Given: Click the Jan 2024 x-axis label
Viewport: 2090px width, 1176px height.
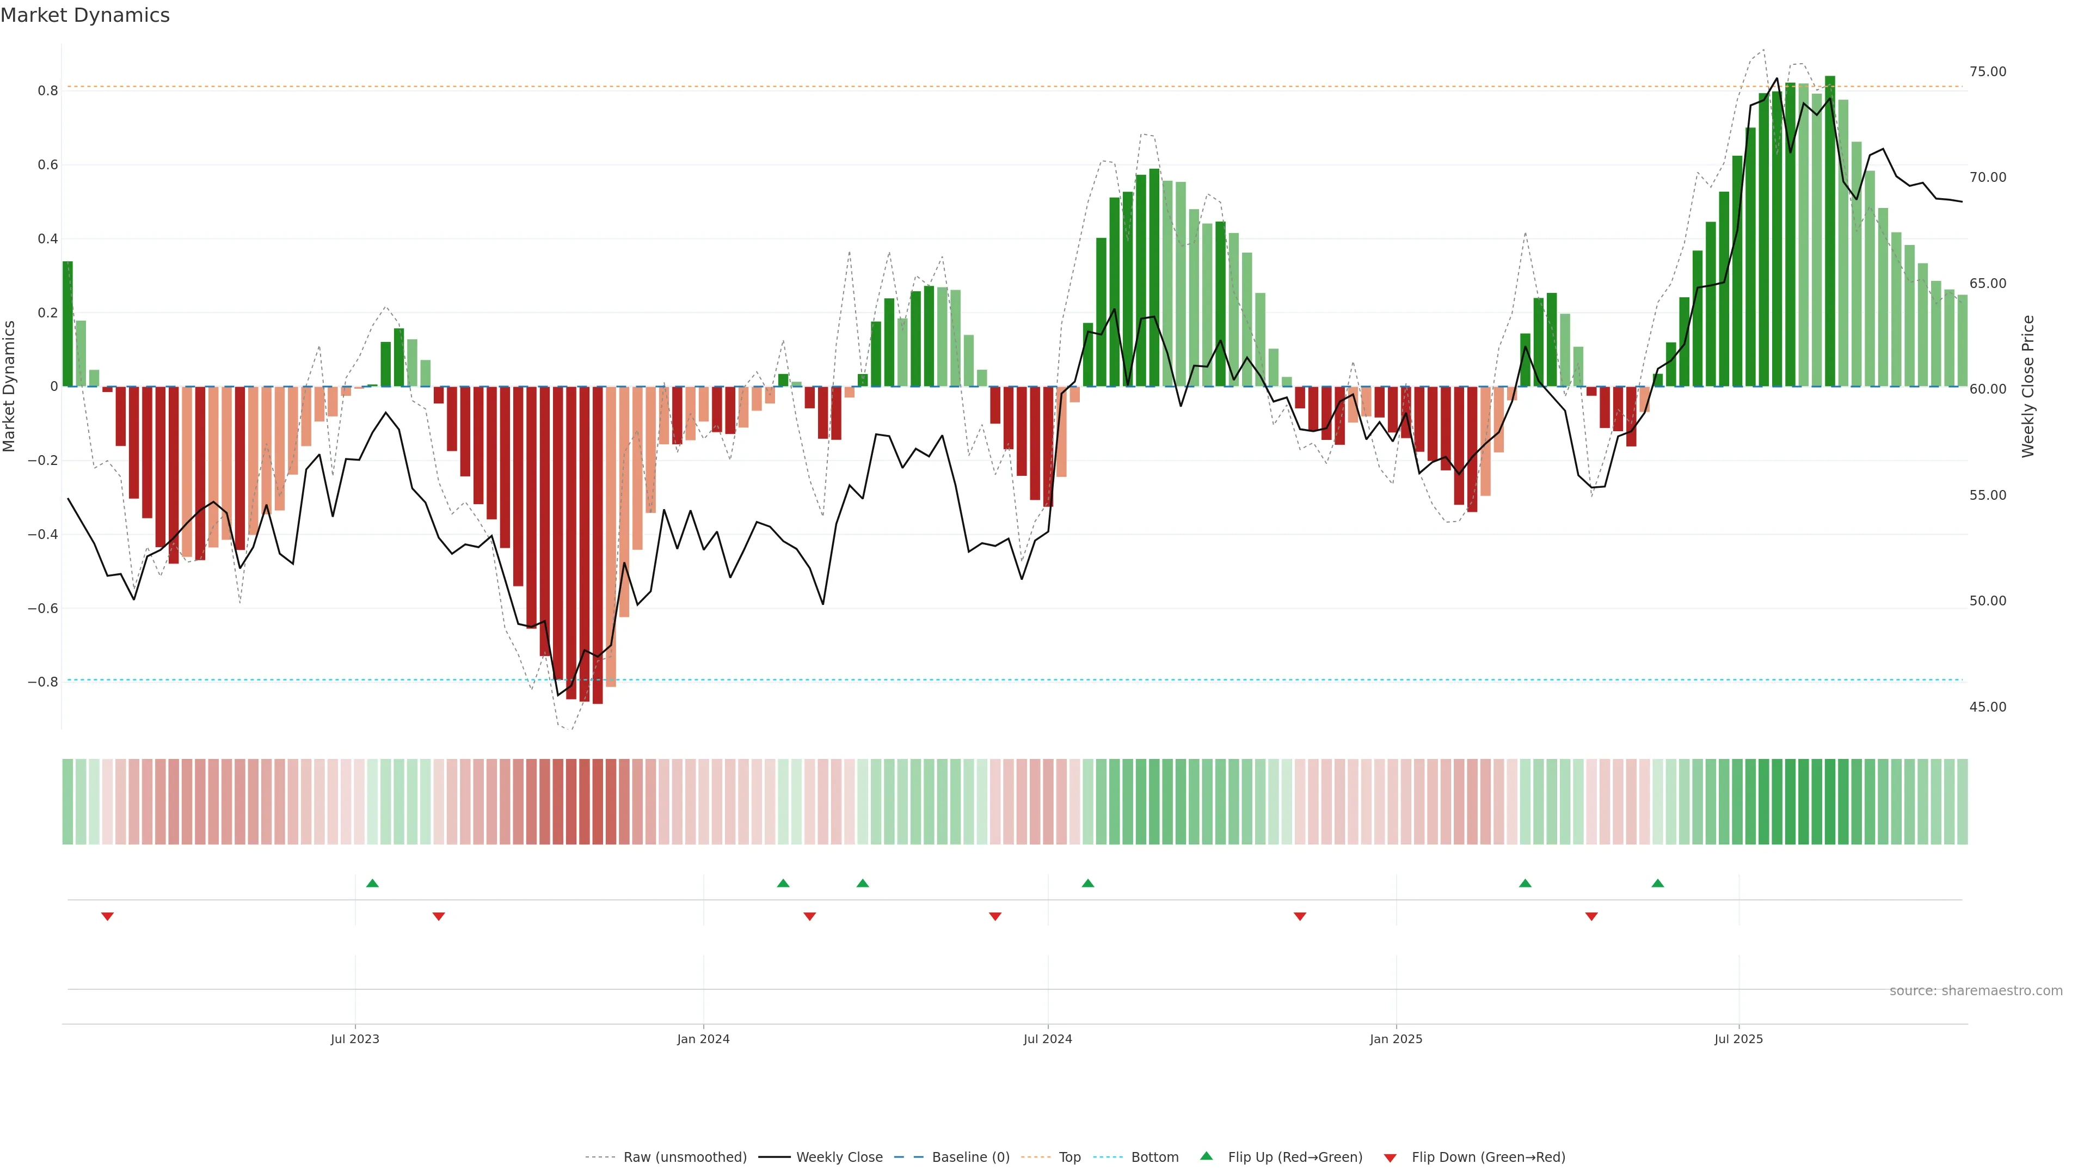Looking at the screenshot, I should 703,1039.
